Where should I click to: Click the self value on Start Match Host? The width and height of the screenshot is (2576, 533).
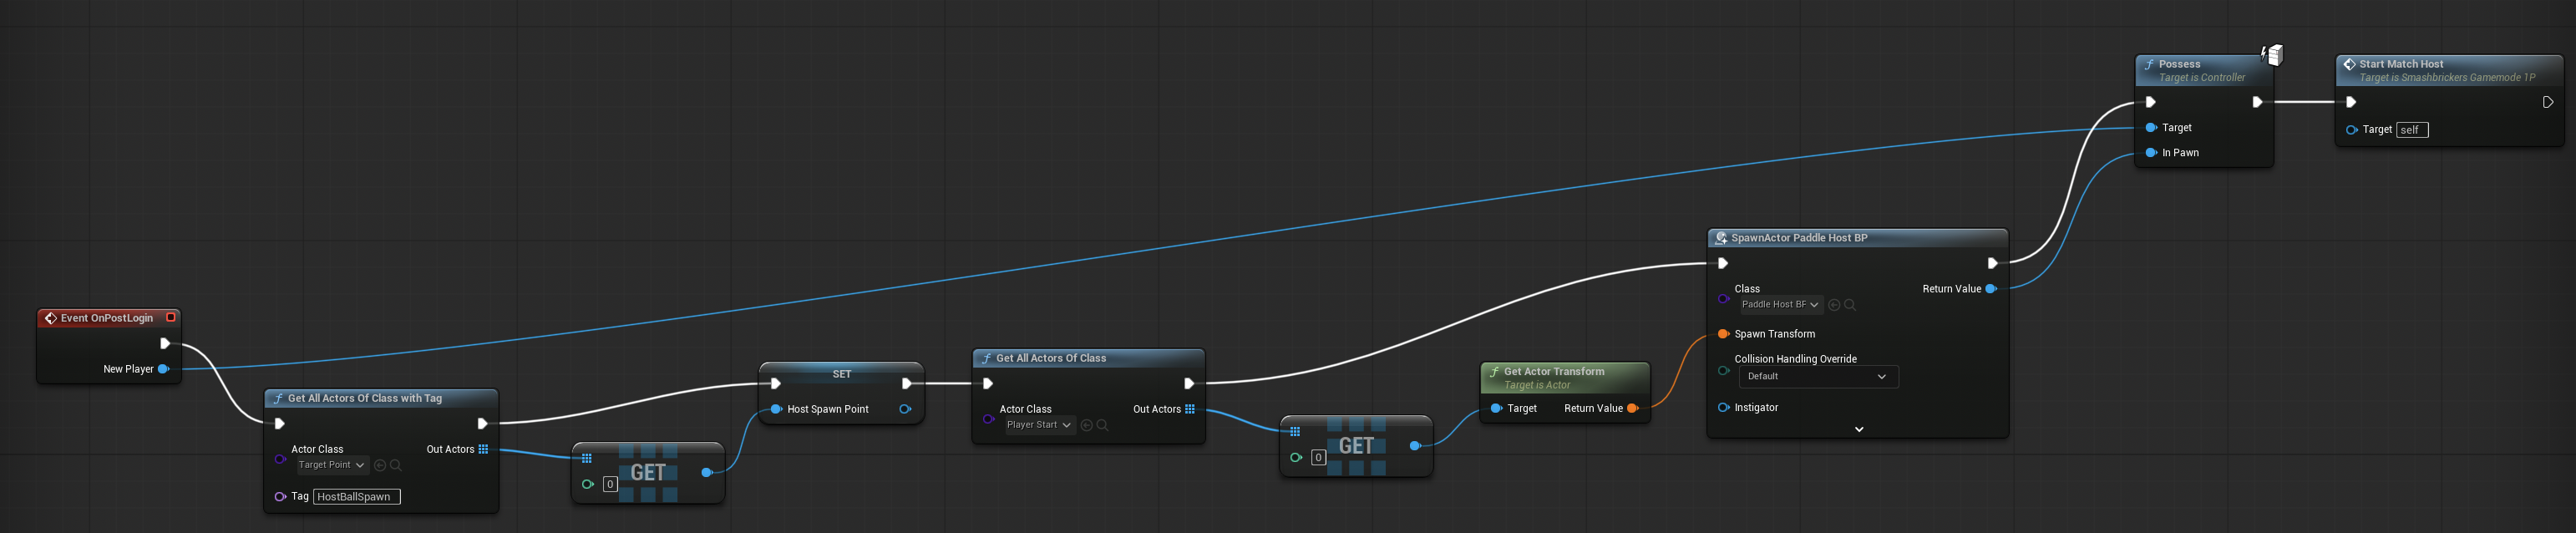2412,130
